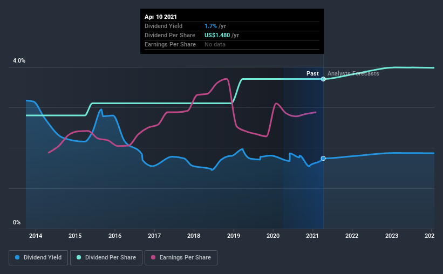Image resolution: width=443 pixels, height=274 pixels.
Task: Click the 0% y-axis label
Action: click(17, 223)
